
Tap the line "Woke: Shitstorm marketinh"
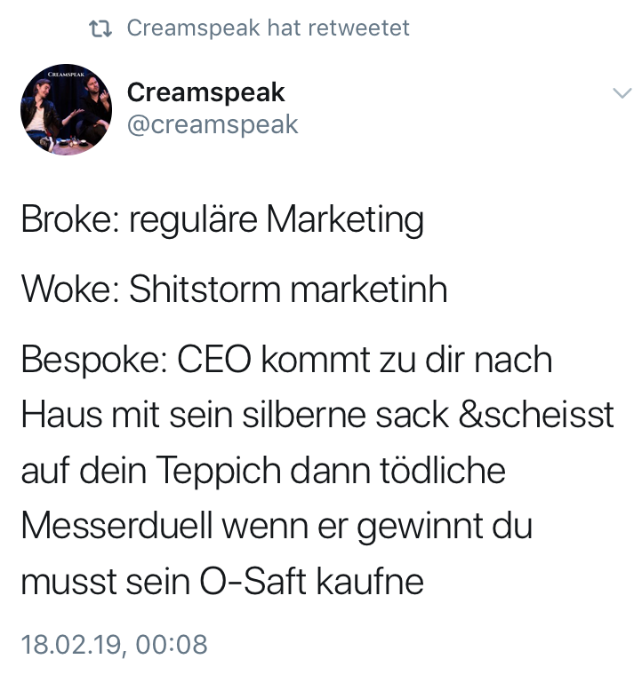(233, 290)
